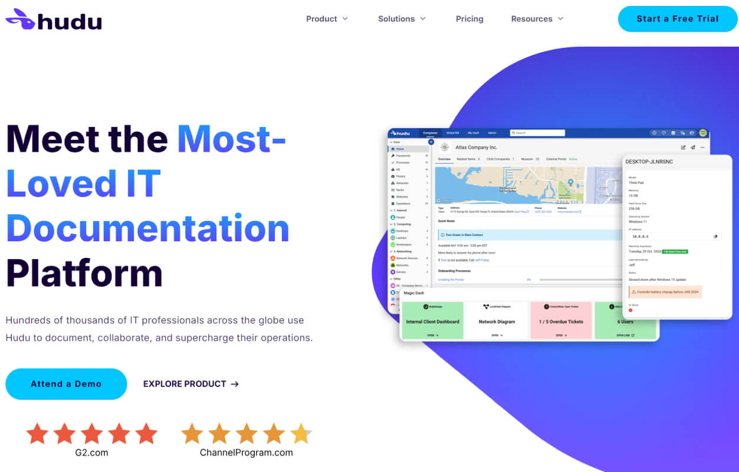Click the user avatar in preview header
739x472 pixels.
[x=703, y=133]
